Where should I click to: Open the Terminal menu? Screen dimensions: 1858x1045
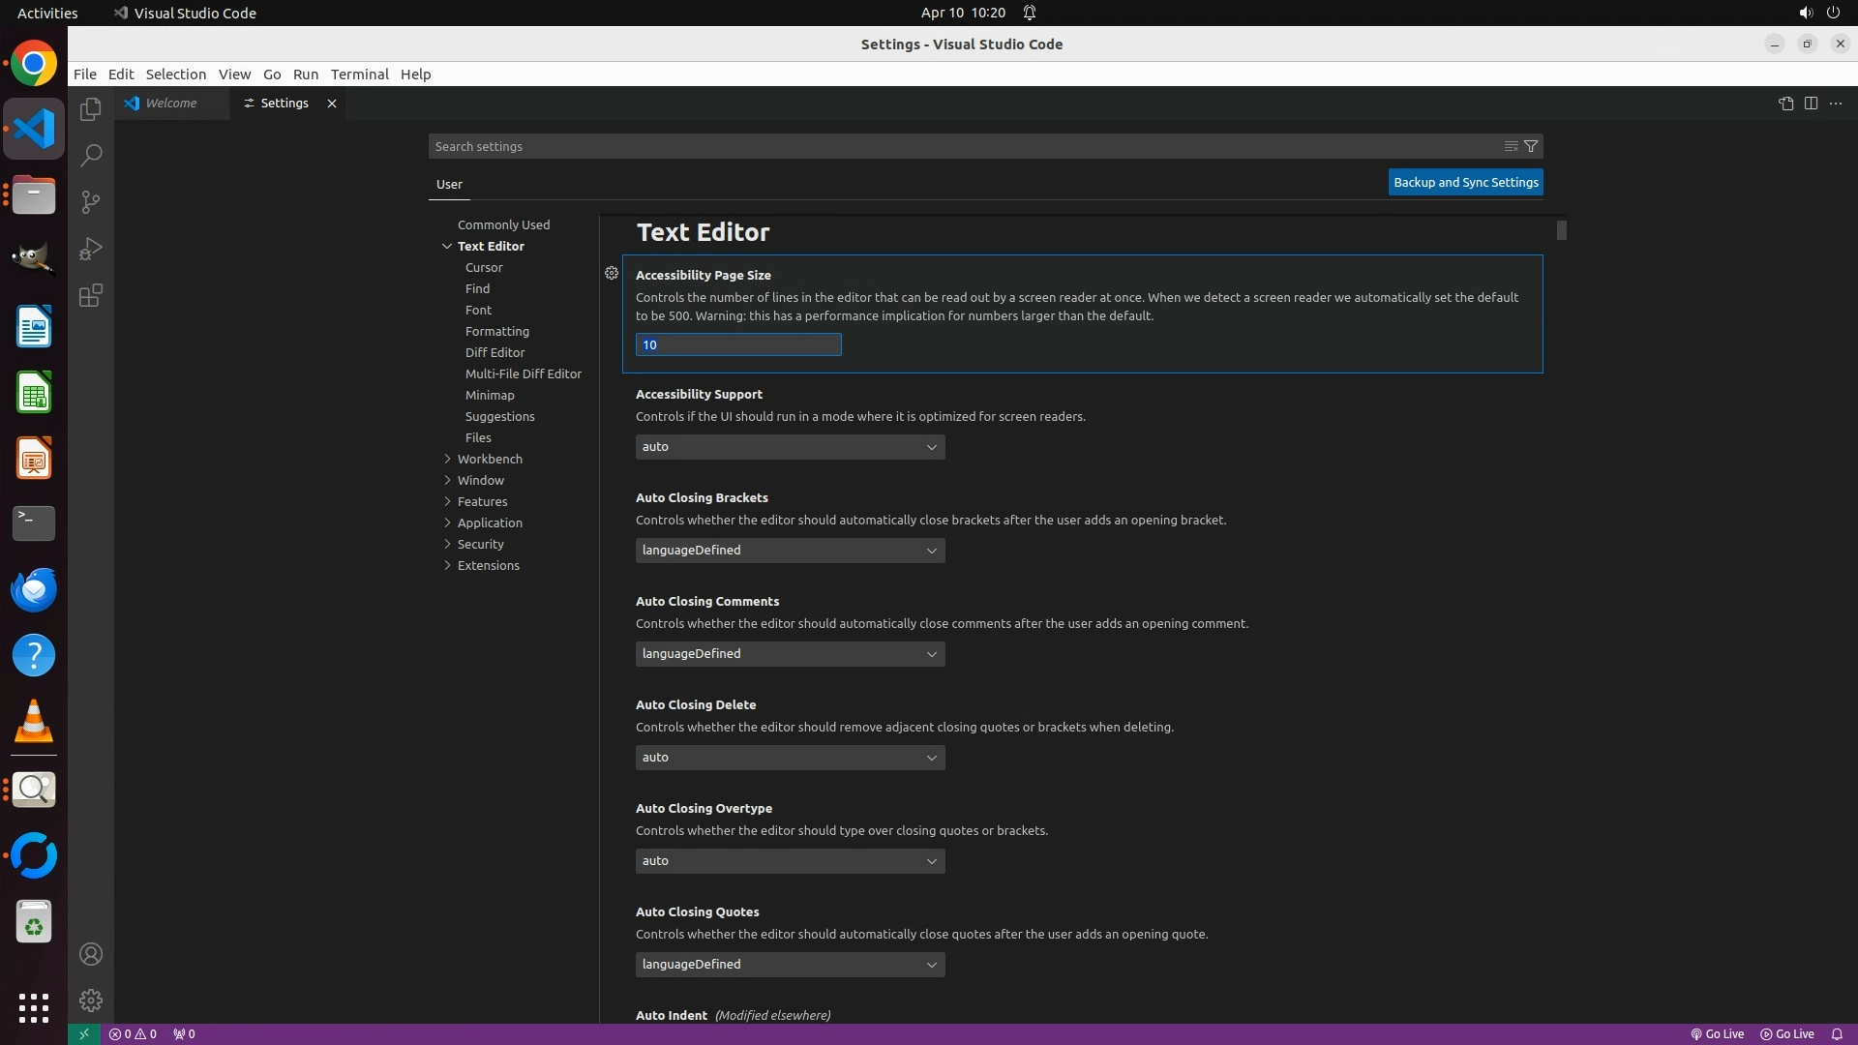tap(359, 75)
